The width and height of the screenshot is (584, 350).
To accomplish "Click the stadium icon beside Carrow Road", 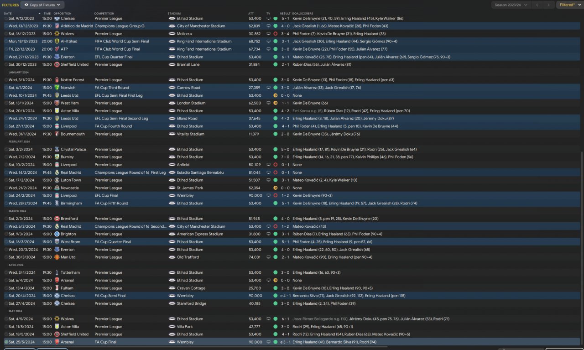I will pyautogui.click(x=172, y=88).
